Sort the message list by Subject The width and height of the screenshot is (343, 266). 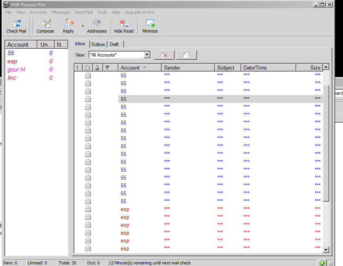point(228,68)
